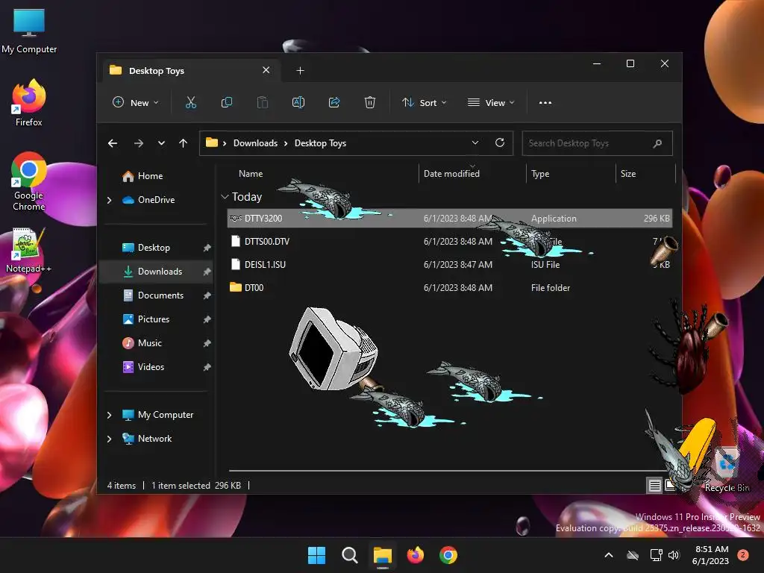Select the DEISL1.ISU file
Screen dimensions: 764x573
[x=450, y=265]
